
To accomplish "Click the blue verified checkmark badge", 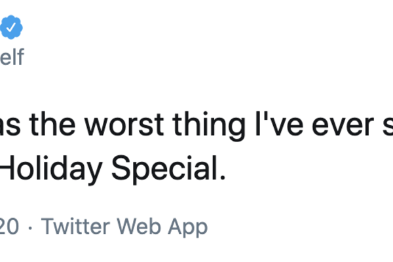I will click(x=12, y=28).
